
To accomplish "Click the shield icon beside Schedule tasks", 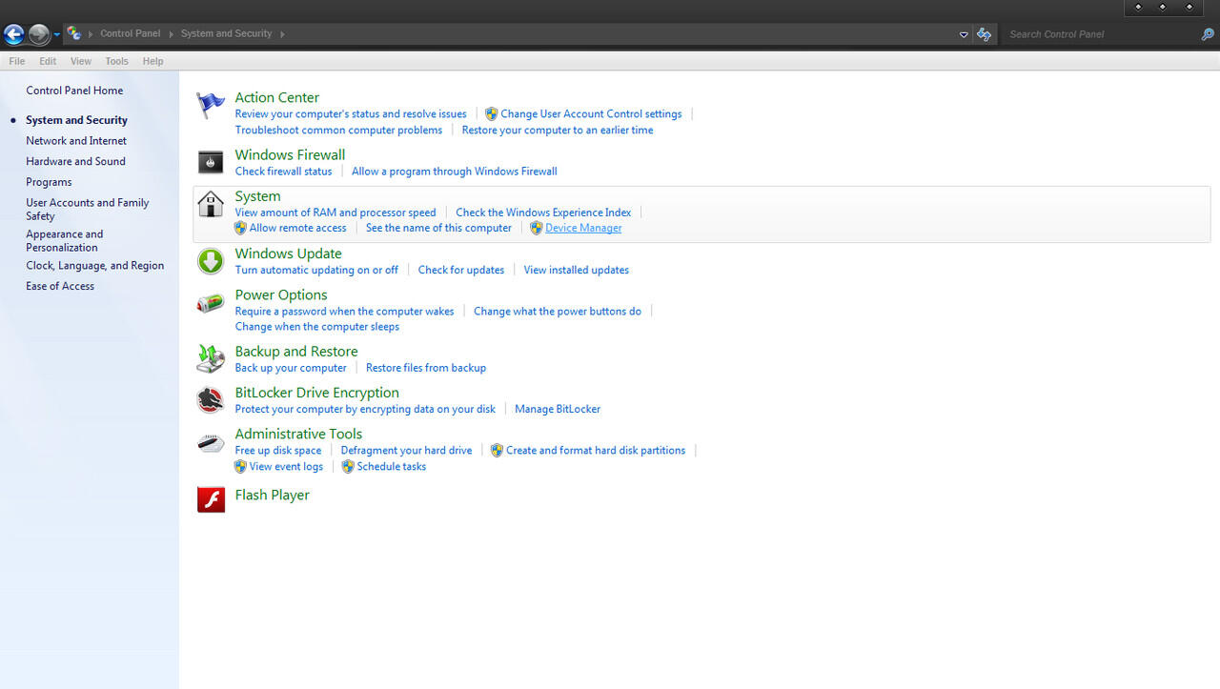I will 348,466.
